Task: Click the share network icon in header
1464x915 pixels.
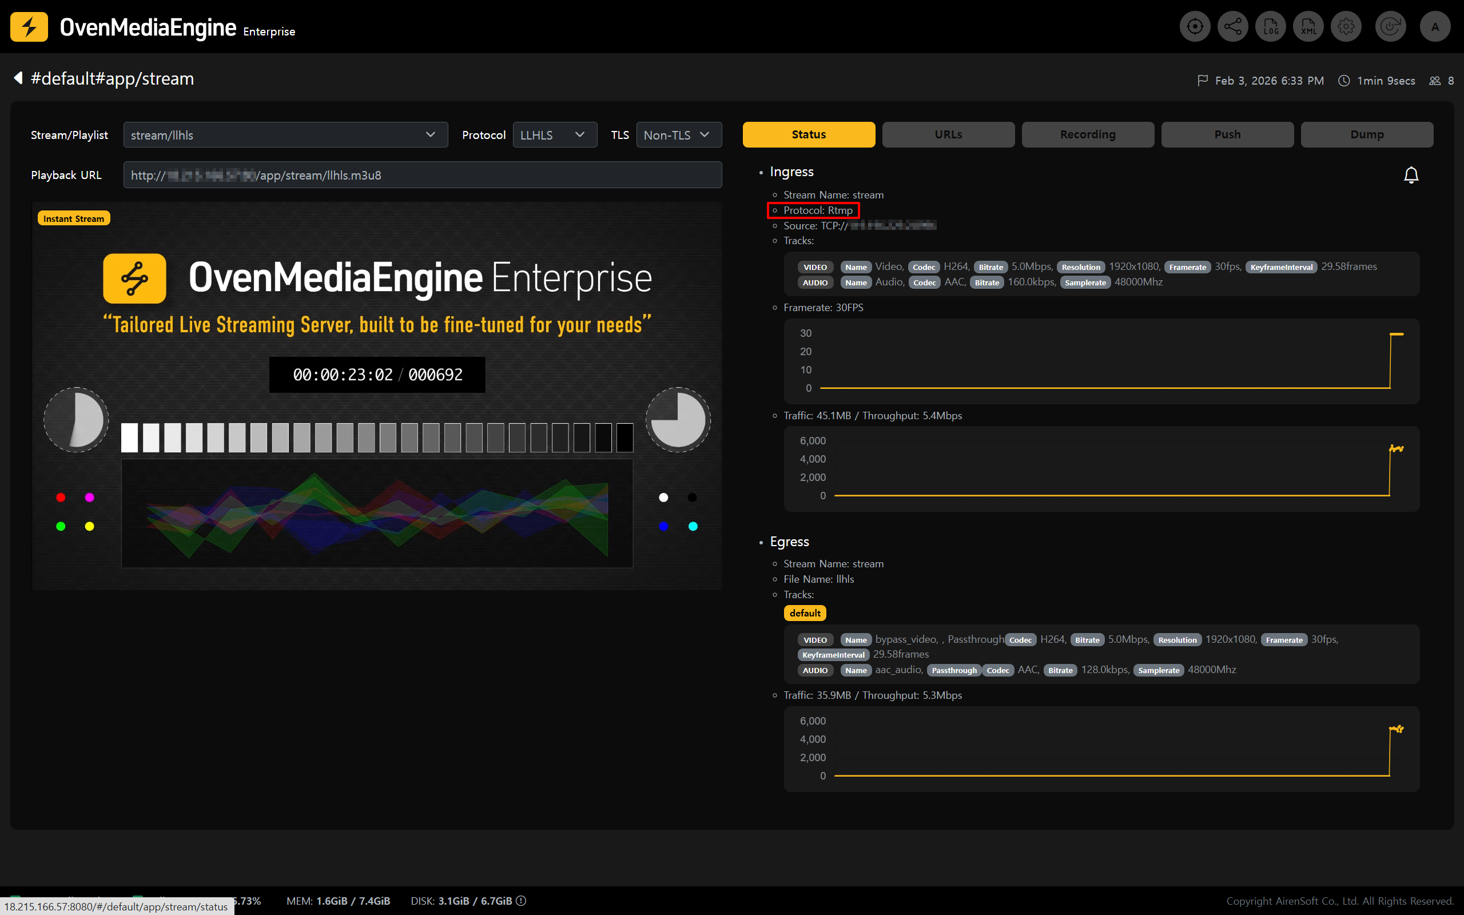Action: tap(1232, 27)
